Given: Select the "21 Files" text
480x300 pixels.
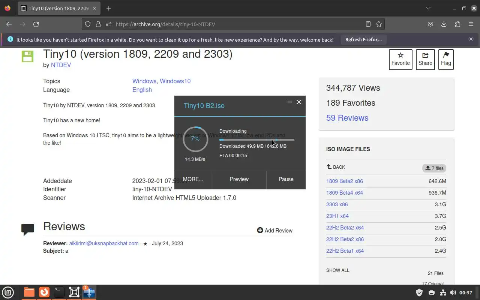Looking at the screenshot, I should [x=436, y=273].
